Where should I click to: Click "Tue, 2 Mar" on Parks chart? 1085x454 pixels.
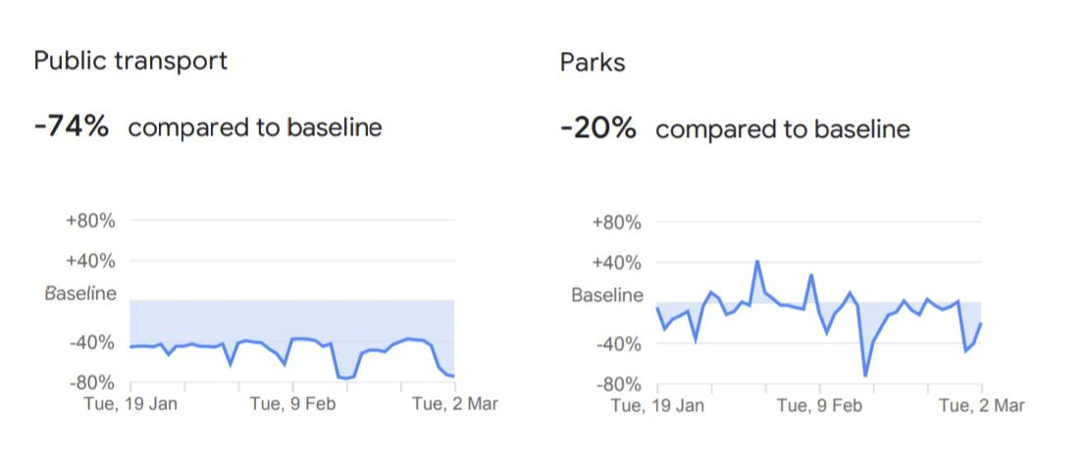click(981, 405)
